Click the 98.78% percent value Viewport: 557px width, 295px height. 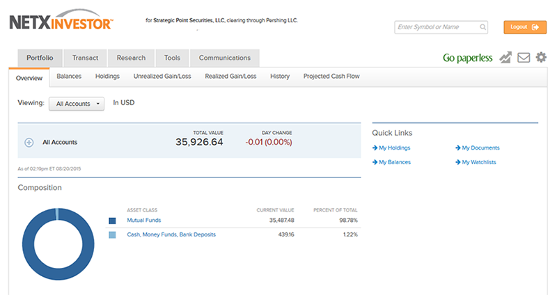pyautogui.click(x=349, y=220)
